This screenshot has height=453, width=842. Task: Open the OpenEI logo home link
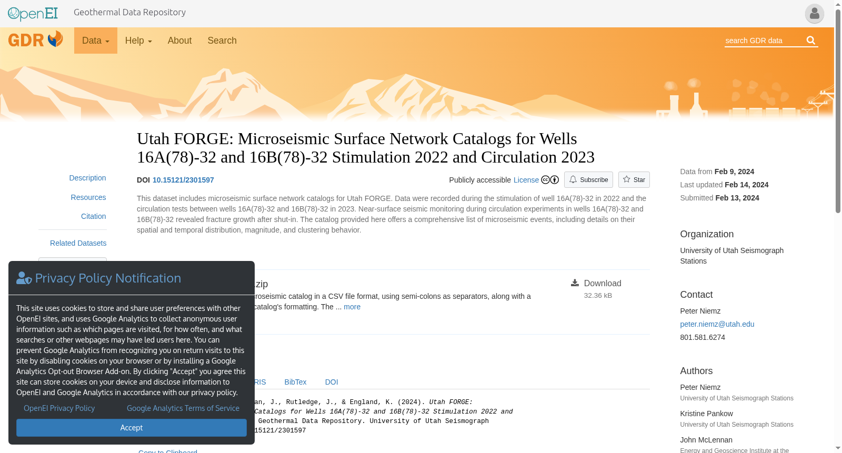pos(33,13)
